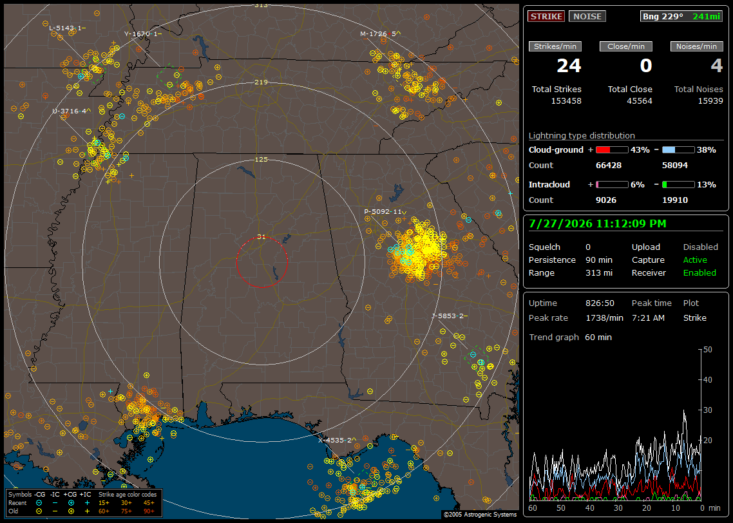Click the L-5143-1 storm tracking label
733x523 pixels.
pyautogui.click(x=68, y=28)
